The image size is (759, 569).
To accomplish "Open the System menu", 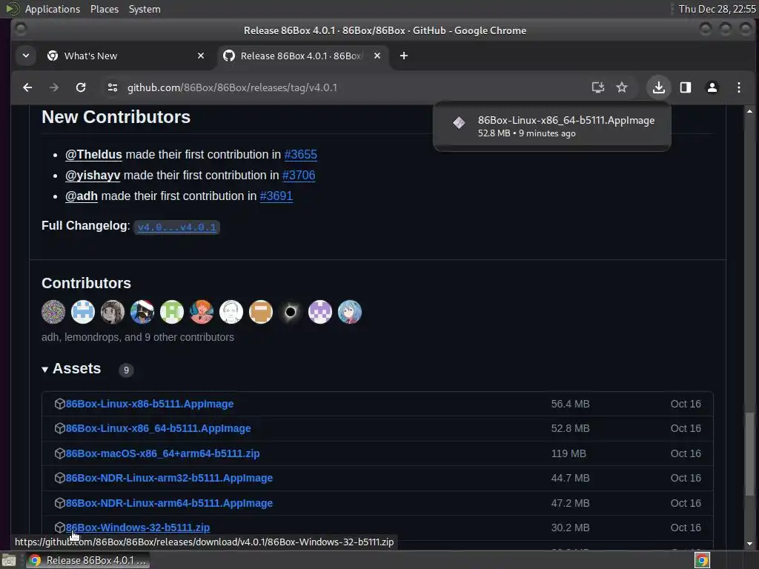I will coord(145,9).
